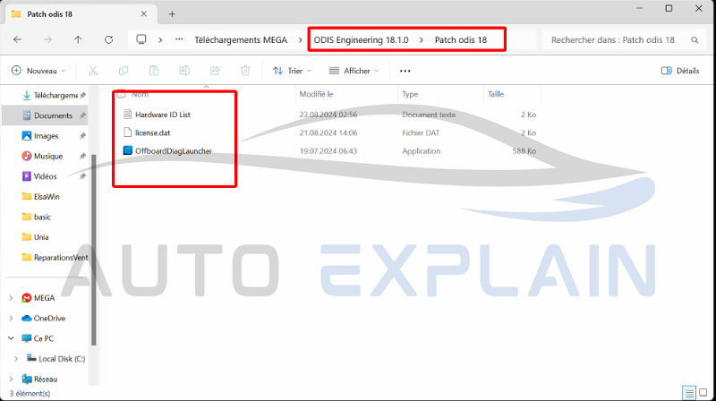Open a new tab with the plus button
The width and height of the screenshot is (716, 401).
pyautogui.click(x=172, y=14)
